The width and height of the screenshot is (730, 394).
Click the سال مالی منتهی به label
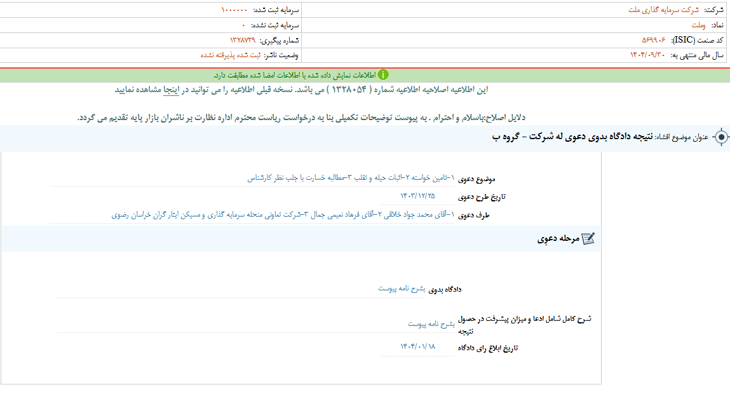(x=697, y=55)
